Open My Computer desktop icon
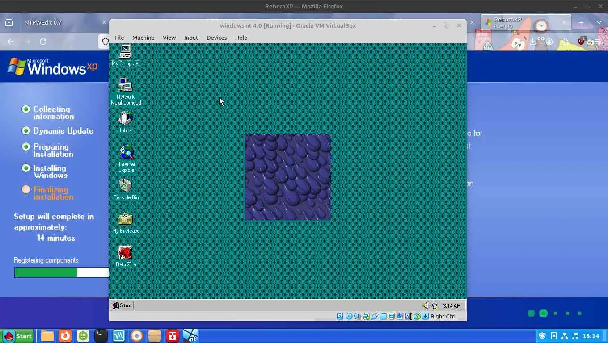 tap(126, 55)
